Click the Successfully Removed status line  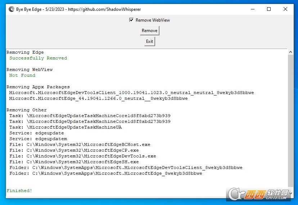click(38, 58)
